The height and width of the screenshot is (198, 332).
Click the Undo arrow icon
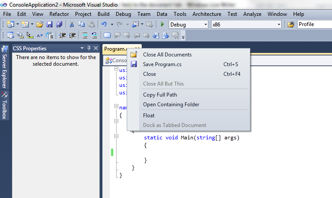click(x=104, y=24)
